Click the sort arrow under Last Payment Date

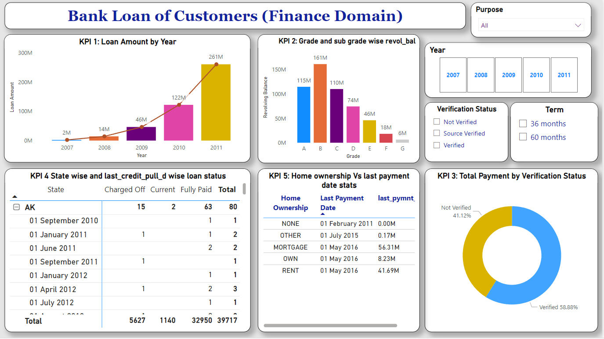point(323,214)
